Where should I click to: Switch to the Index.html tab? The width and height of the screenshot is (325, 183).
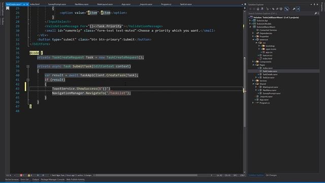35,4
